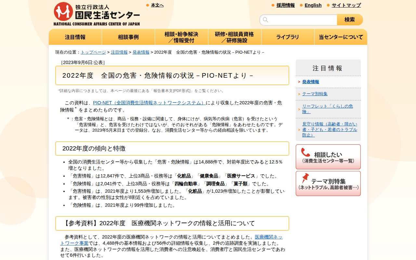Click the テーマ別特集 red banner button

coord(328,183)
